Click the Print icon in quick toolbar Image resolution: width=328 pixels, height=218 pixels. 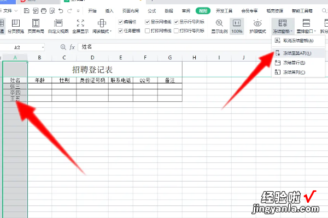point(44,11)
